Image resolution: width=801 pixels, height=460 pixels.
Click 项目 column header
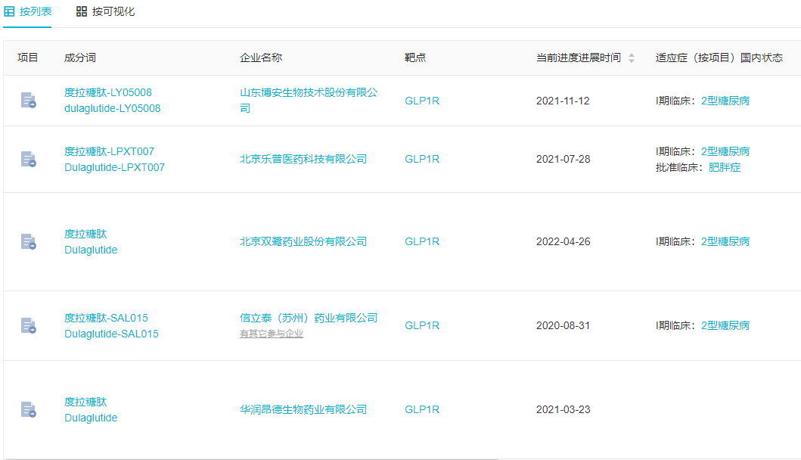27,57
